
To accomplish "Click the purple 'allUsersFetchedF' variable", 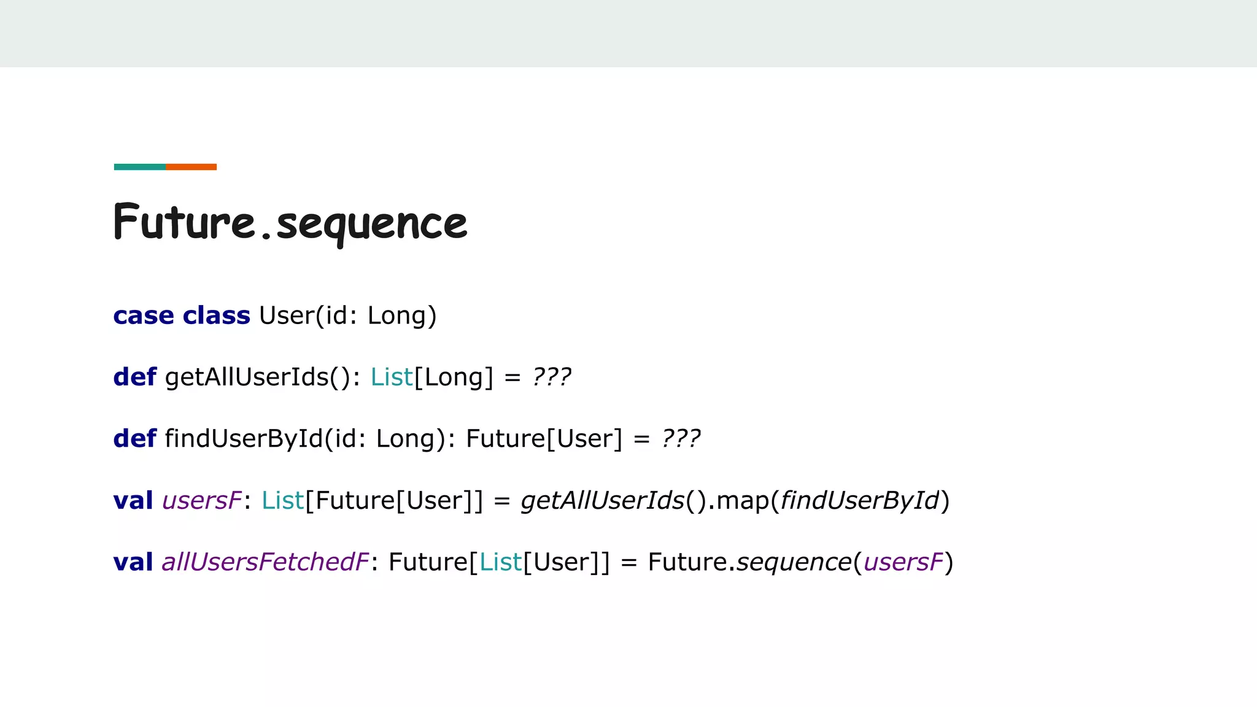I will [x=265, y=562].
